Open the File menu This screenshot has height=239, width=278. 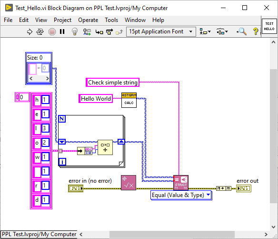tap(8, 20)
